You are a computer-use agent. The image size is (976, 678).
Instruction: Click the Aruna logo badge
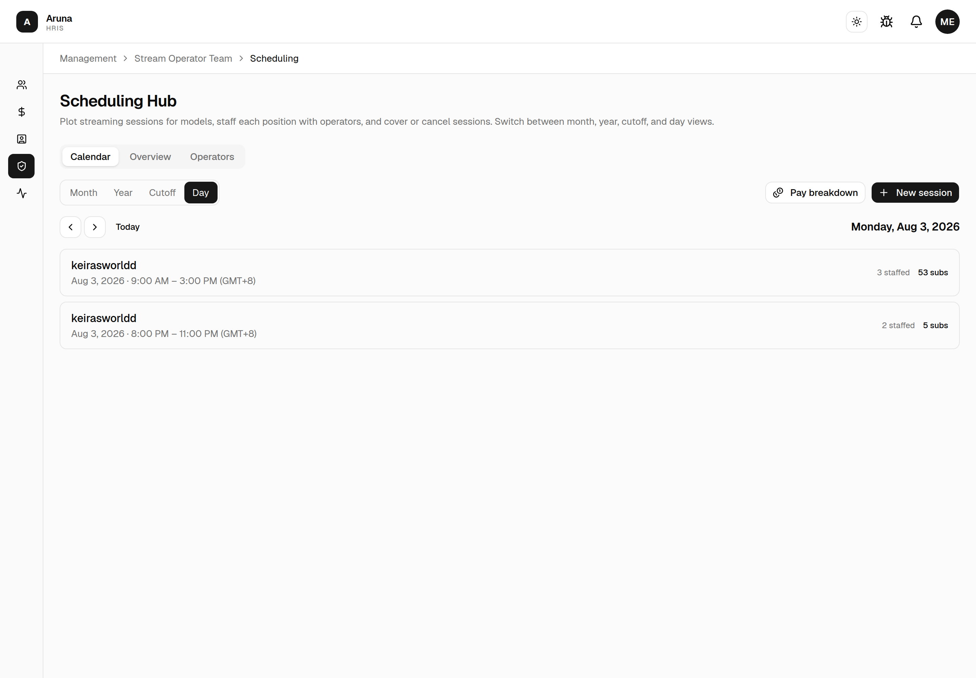click(x=27, y=22)
